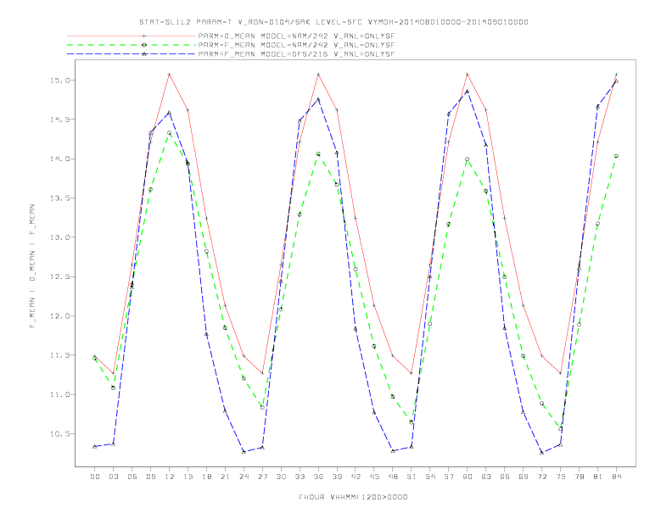Click the 11.0 y-axis tick label
This screenshot has width=672, height=519.
coord(59,394)
